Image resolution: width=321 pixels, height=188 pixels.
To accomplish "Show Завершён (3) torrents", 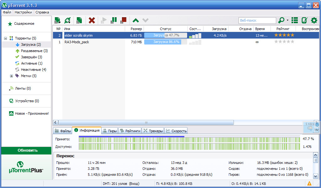I will (32, 57).
